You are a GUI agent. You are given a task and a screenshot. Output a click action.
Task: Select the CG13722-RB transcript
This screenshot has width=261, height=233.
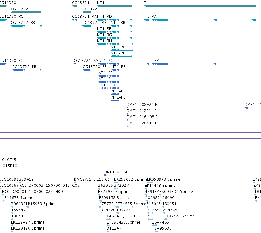tap(26, 26)
